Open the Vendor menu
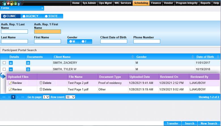This screenshot has width=221, height=126. (x=168, y=3)
